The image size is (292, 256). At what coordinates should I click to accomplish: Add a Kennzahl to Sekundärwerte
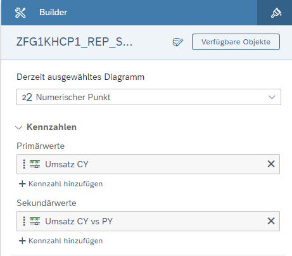pos(61,241)
